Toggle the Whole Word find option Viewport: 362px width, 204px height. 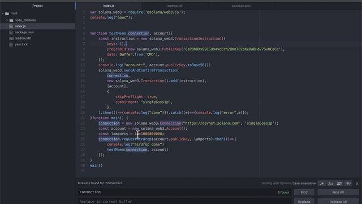point(348,184)
